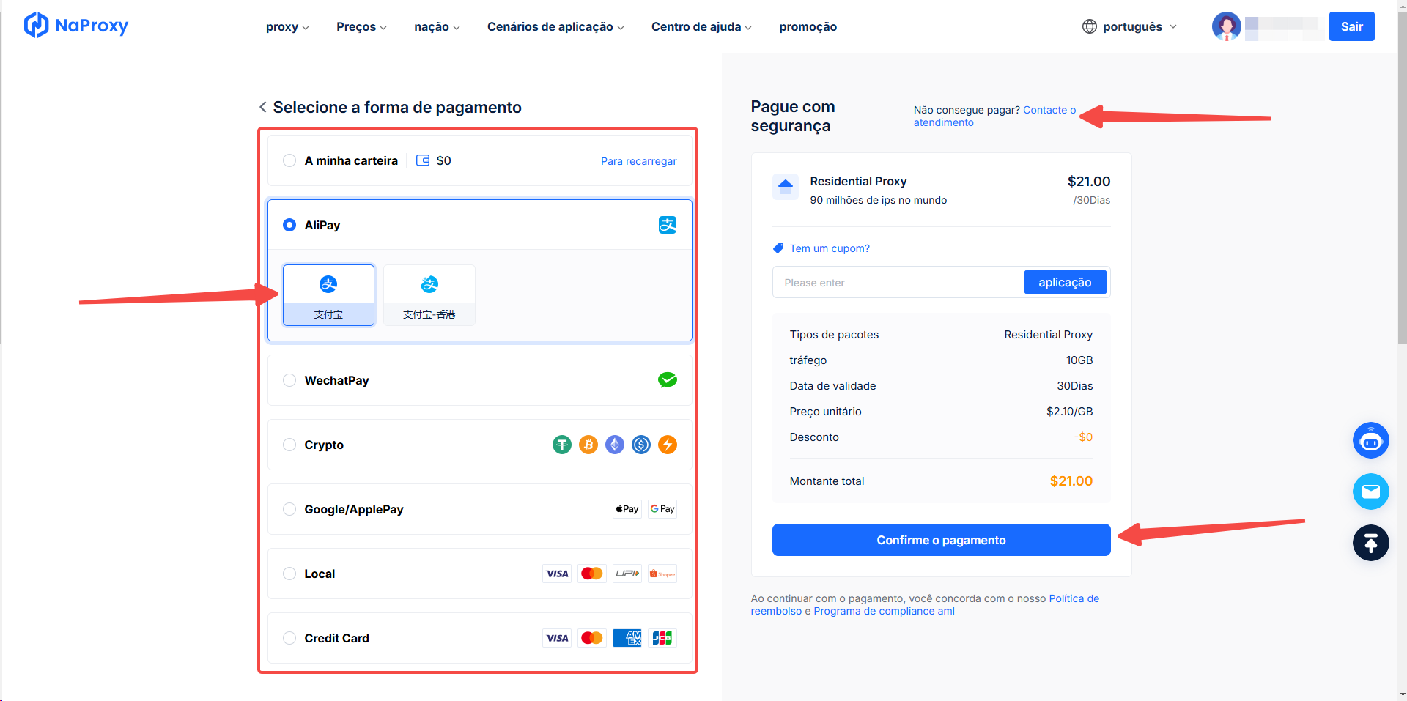
Task: Select the Credit Card radio option
Action: (x=289, y=638)
